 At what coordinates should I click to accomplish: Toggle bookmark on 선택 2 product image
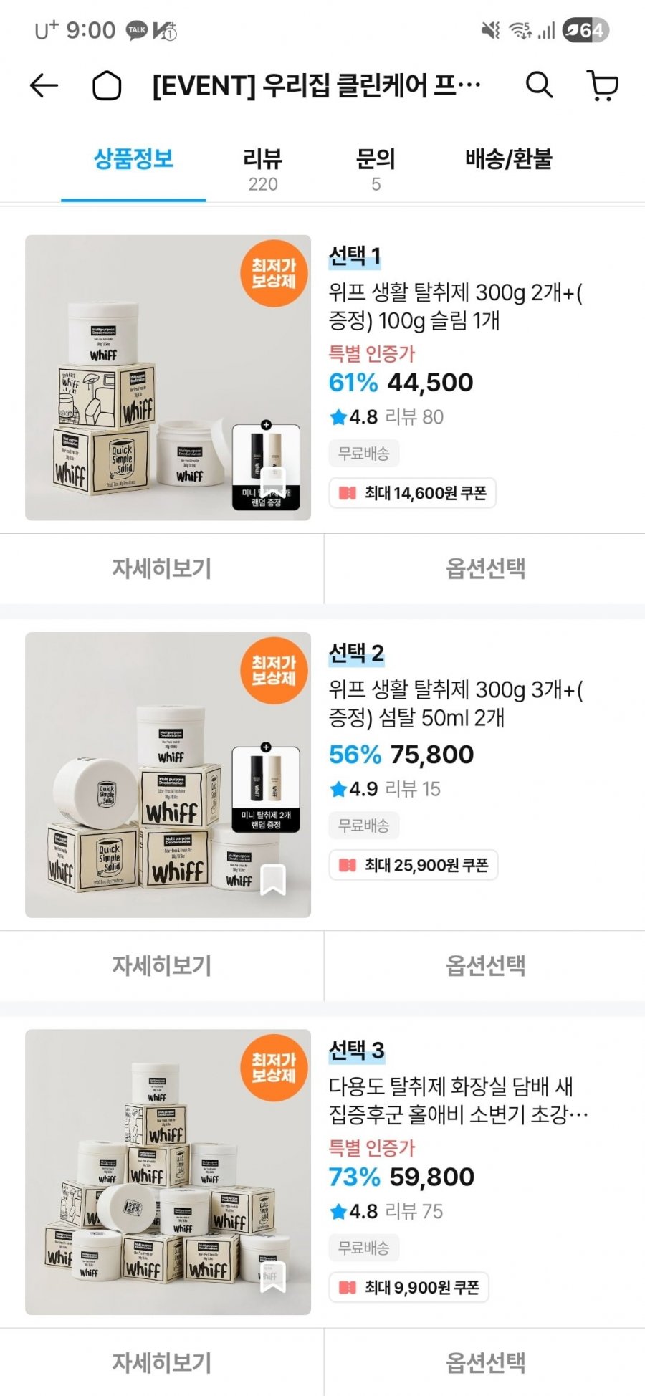pos(272,879)
